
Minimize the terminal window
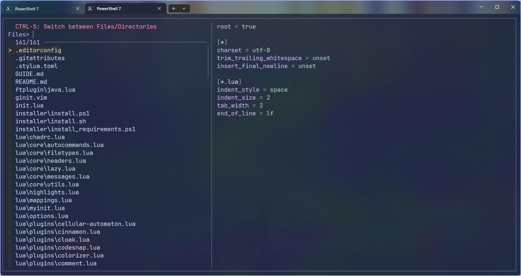pyautogui.click(x=481, y=7)
